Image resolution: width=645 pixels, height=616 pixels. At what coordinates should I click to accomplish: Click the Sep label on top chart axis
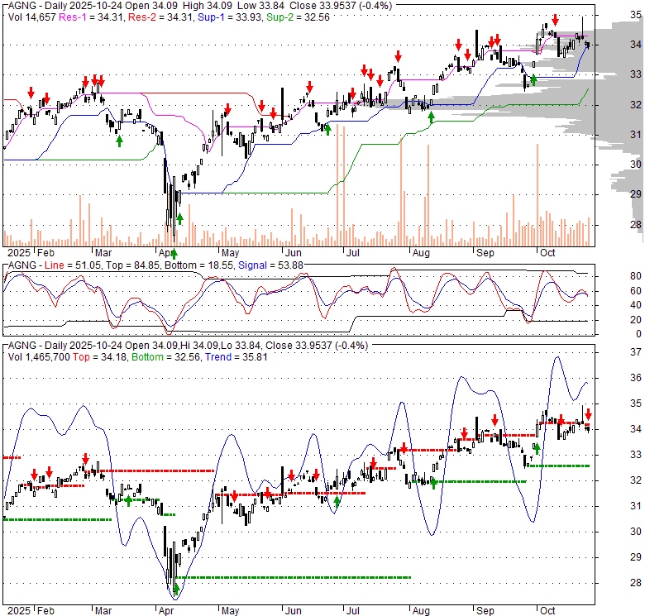click(x=485, y=253)
